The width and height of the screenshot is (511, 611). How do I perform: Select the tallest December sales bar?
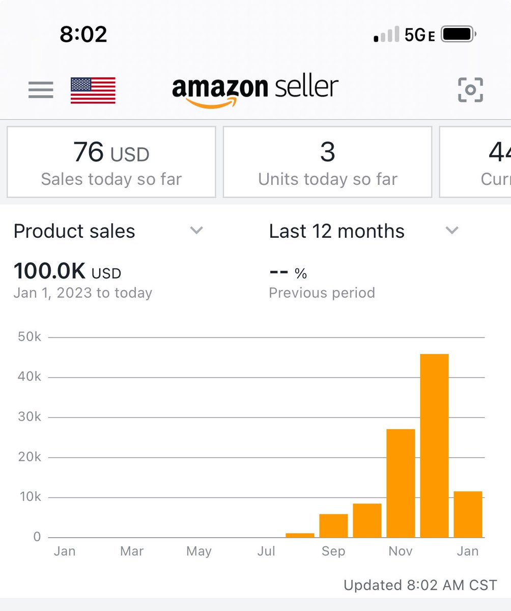coord(435,446)
